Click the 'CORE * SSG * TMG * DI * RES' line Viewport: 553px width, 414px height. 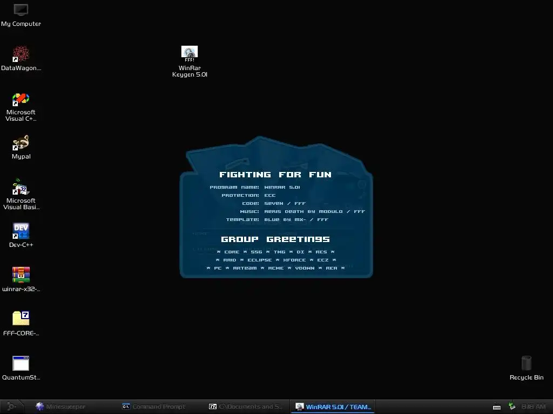(275, 252)
